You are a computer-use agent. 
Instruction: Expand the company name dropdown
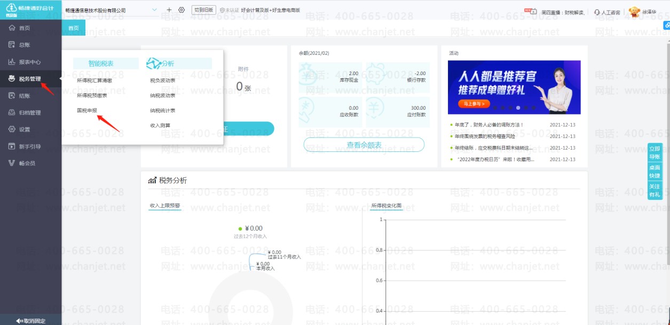[x=155, y=10]
